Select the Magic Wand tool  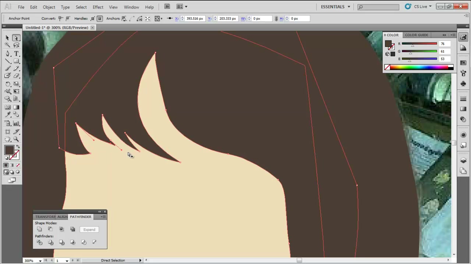point(7,45)
